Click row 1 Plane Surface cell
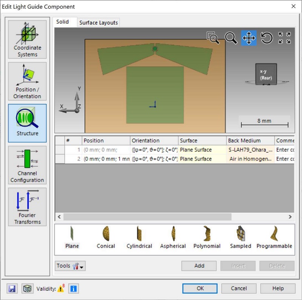The image size is (302, 300). tap(202, 150)
